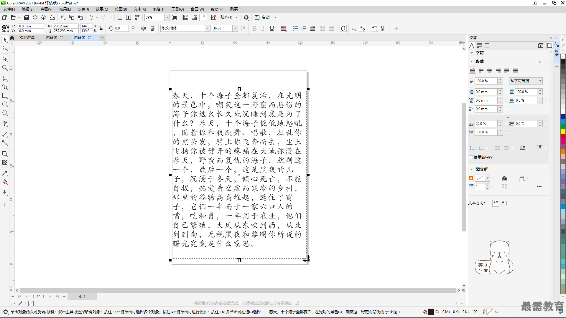The width and height of the screenshot is (566, 318).
Task: Select the Rectangle tool
Action: (5, 96)
